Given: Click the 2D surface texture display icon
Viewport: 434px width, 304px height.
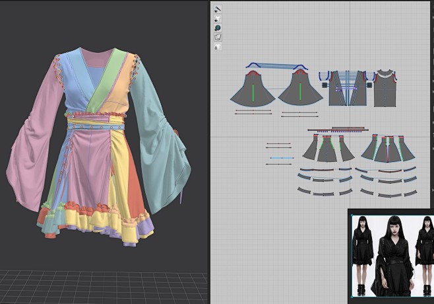Looking at the screenshot, I should [218, 37].
